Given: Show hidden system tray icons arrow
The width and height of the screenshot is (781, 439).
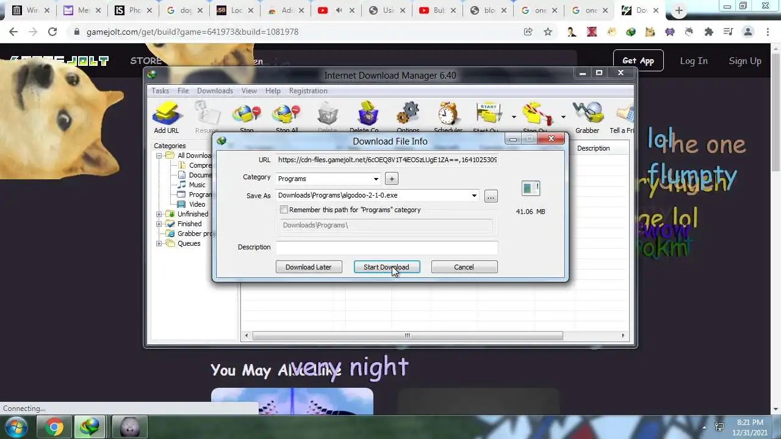Looking at the screenshot, I should [704, 427].
